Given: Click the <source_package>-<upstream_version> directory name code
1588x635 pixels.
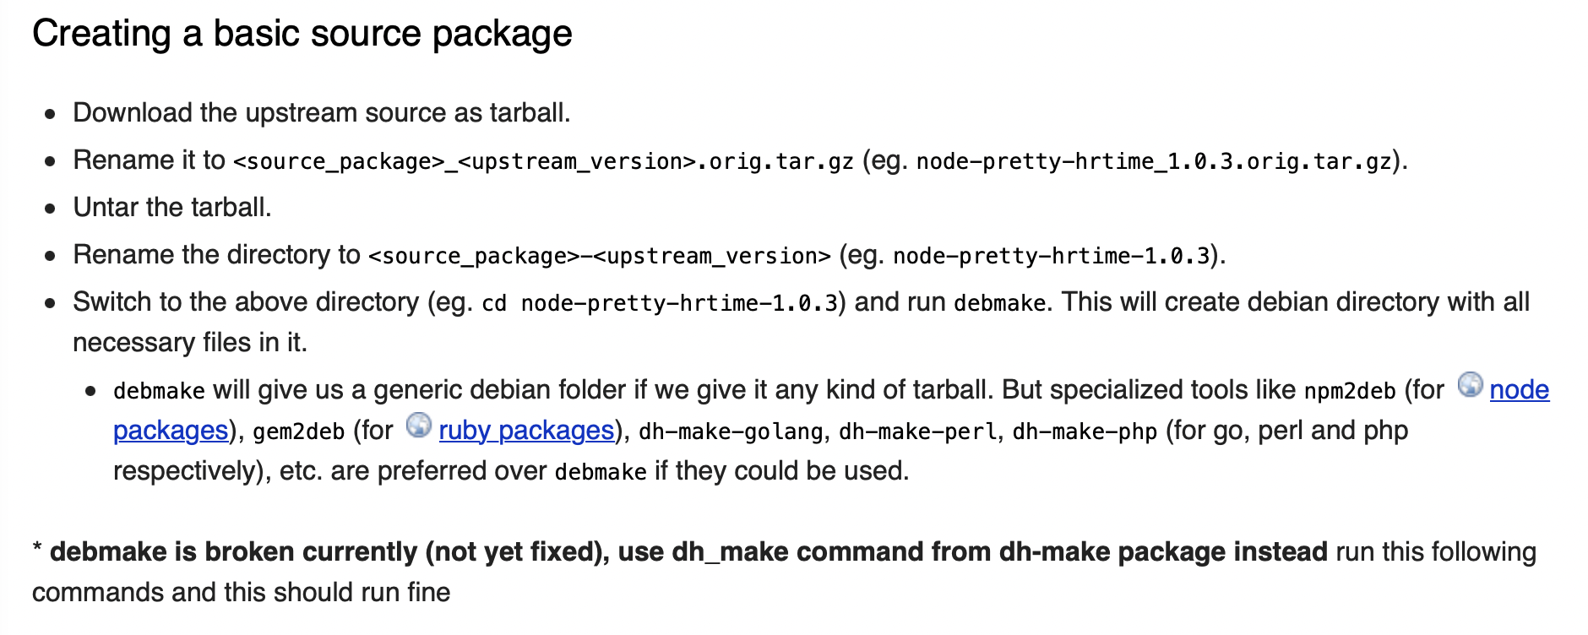Looking at the screenshot, I should [x=600, y=256].
